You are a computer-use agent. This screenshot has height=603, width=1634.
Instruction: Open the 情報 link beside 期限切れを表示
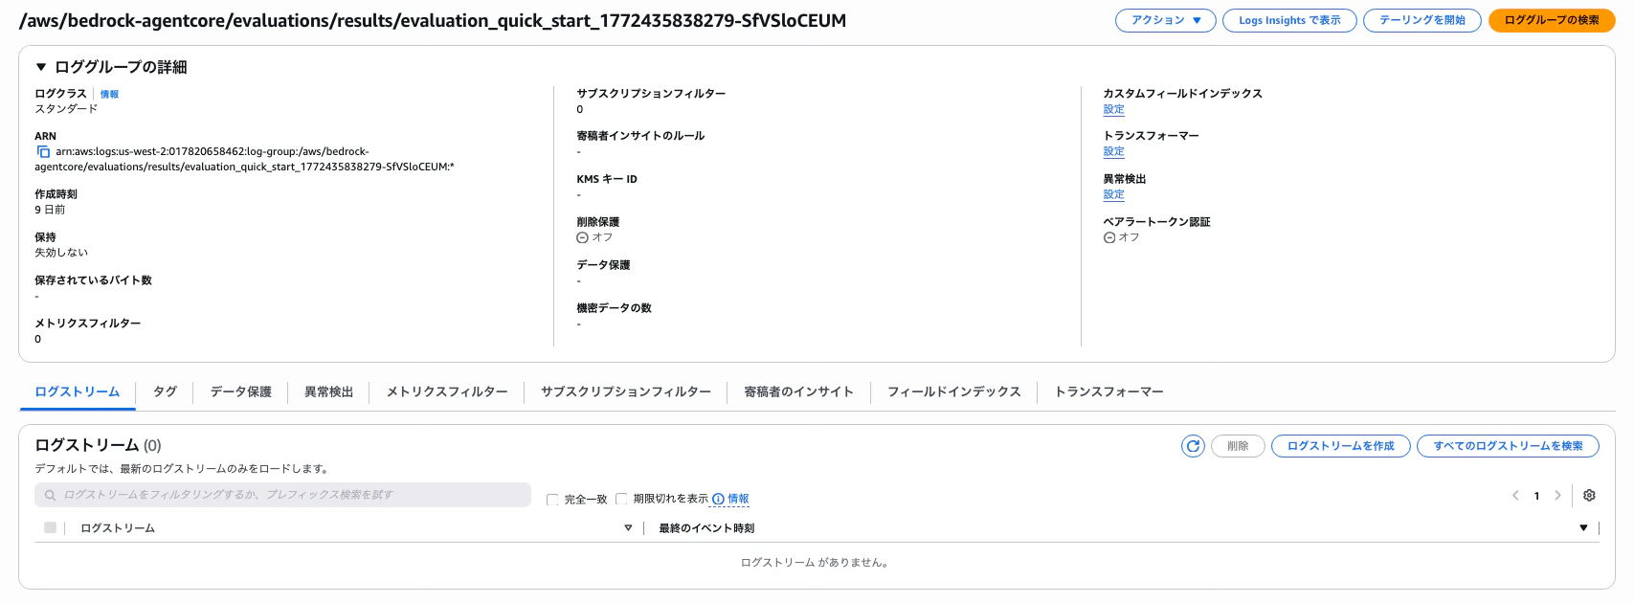738,499
